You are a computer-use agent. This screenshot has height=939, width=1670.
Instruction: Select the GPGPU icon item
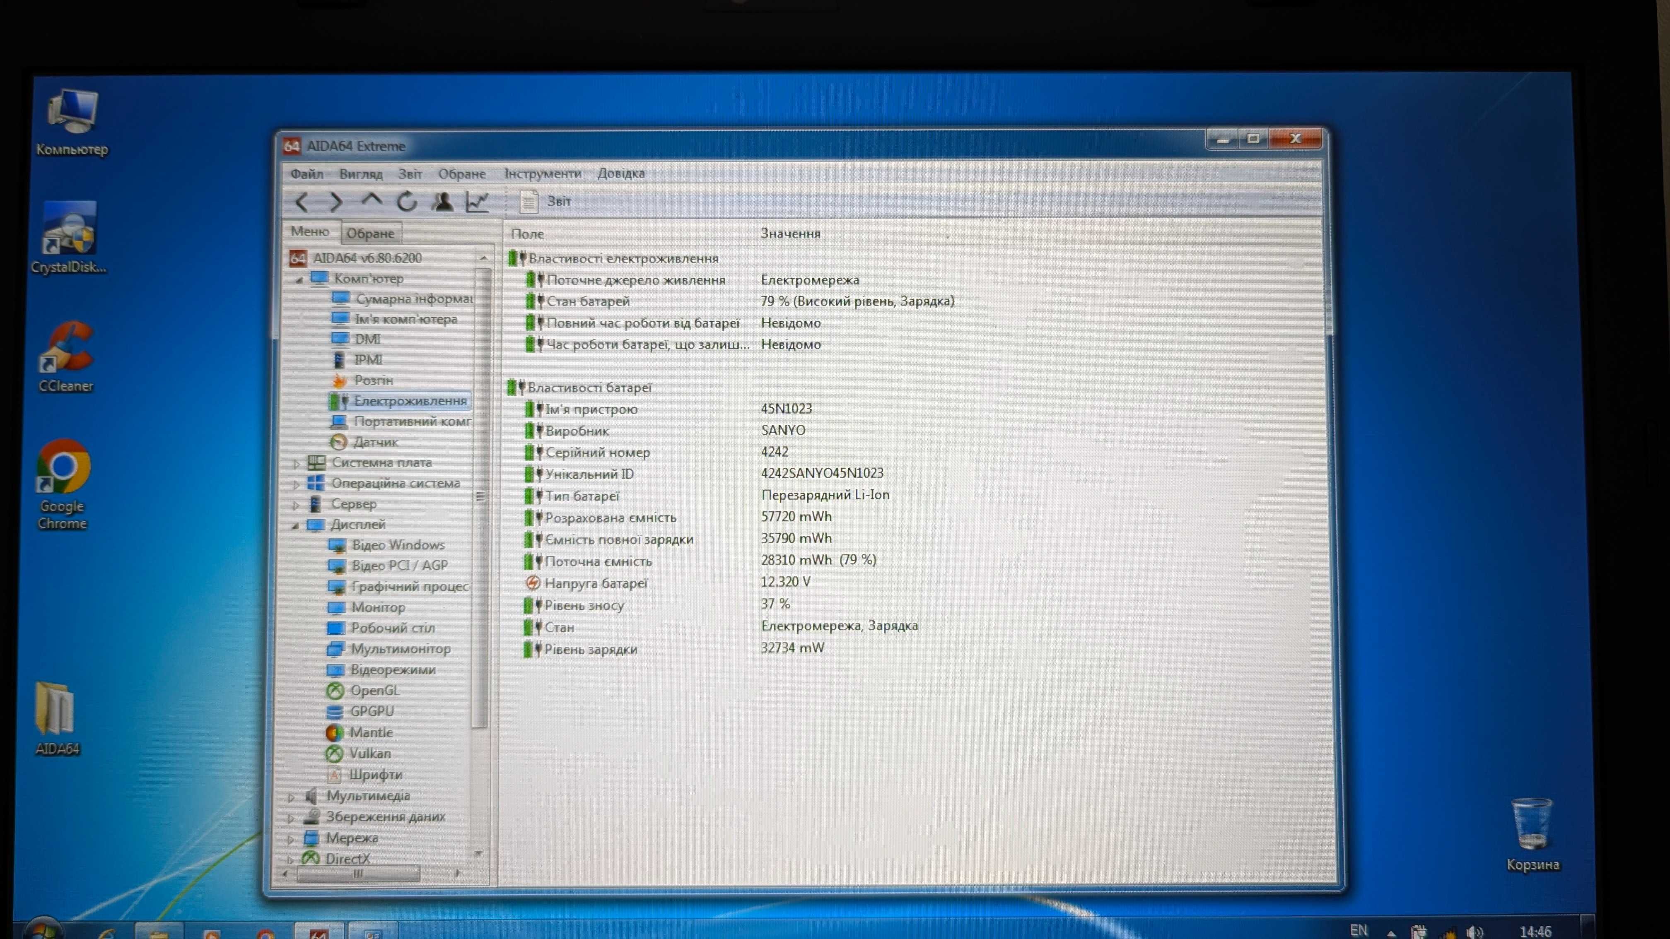335,712
